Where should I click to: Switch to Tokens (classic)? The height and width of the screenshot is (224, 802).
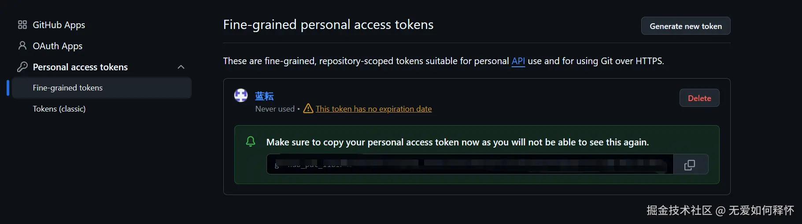[59, 109]
